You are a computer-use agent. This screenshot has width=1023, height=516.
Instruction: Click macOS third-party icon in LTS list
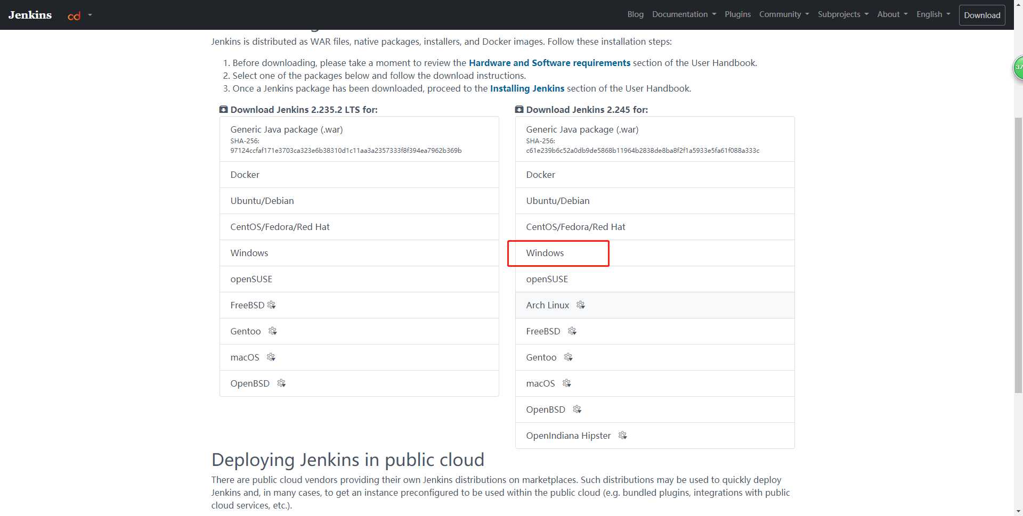click(x=271, y=357)
